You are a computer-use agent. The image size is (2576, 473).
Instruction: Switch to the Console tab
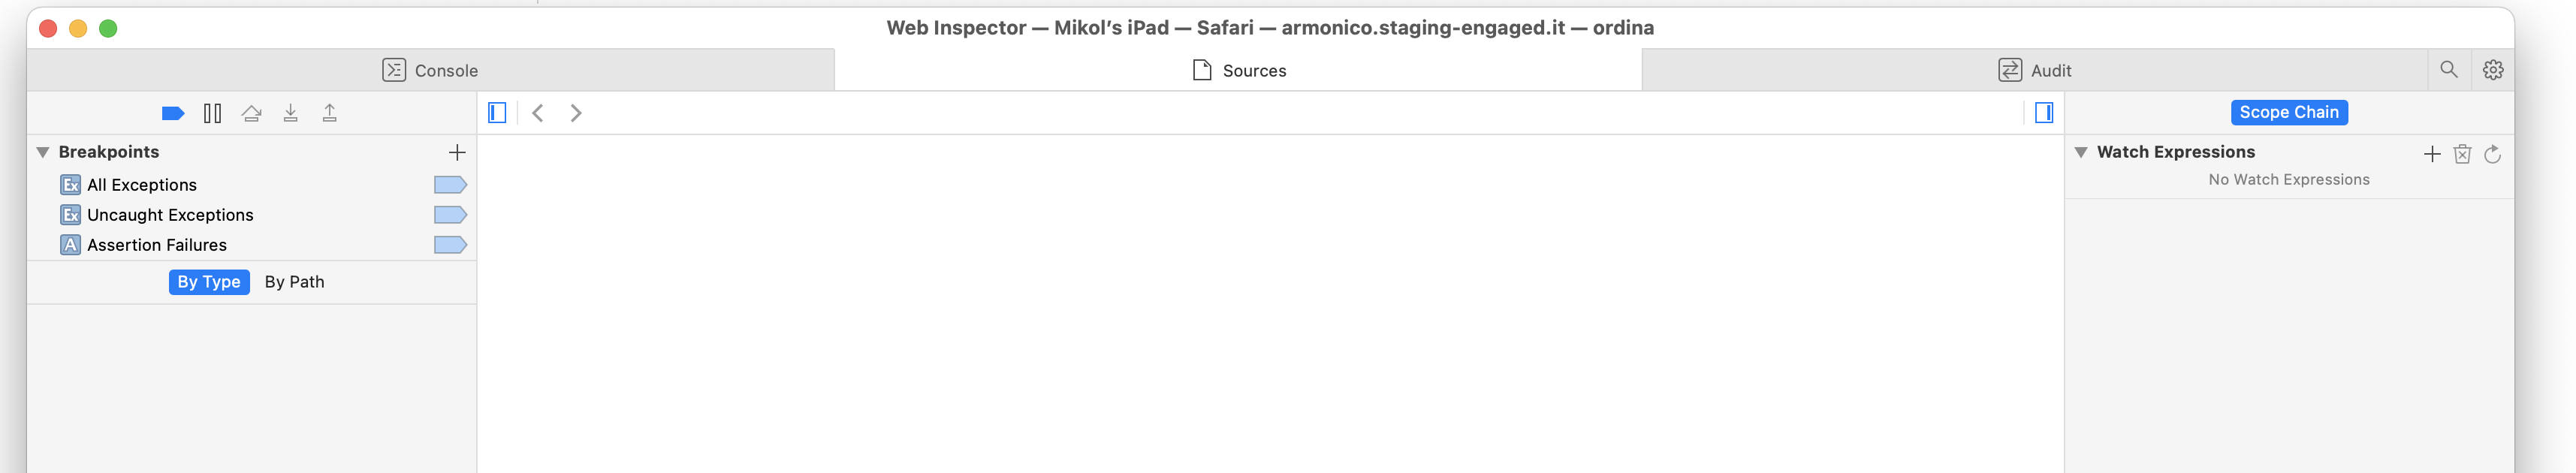pyautogui.click(x=431, y=70)
